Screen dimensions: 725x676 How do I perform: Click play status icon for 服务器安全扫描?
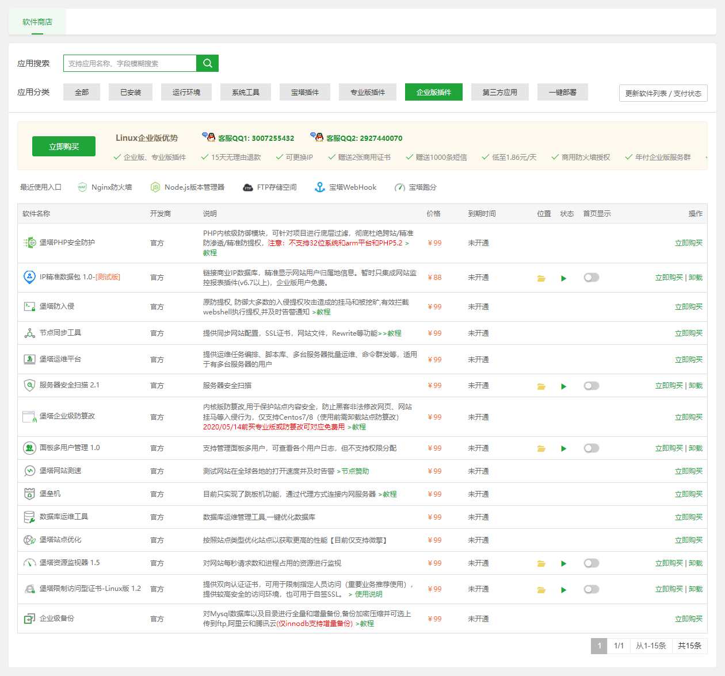564,386
